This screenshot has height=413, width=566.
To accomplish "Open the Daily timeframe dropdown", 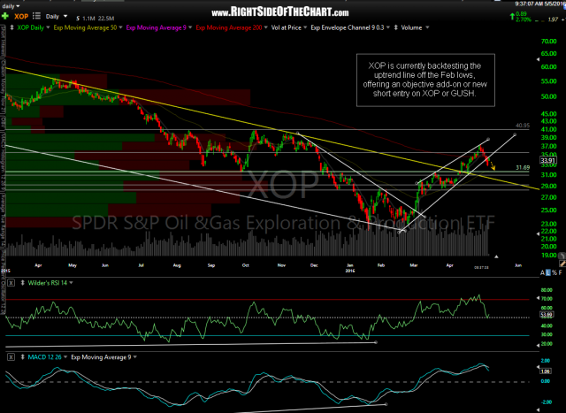I will (x=57, y=16).
